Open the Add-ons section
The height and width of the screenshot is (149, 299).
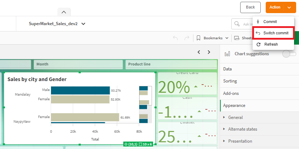pyautogui.click(x=259, y=93)
